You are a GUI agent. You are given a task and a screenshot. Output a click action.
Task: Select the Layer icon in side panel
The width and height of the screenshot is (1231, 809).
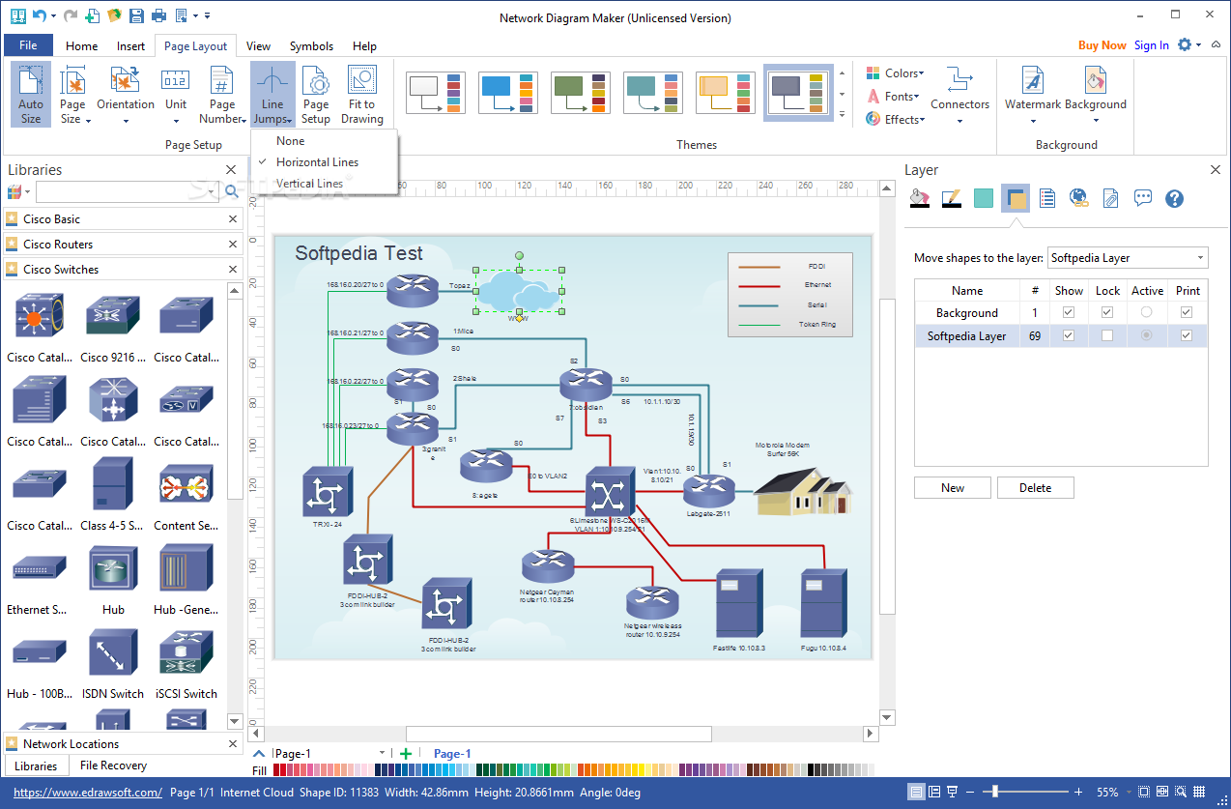[x=1016, y=198]
